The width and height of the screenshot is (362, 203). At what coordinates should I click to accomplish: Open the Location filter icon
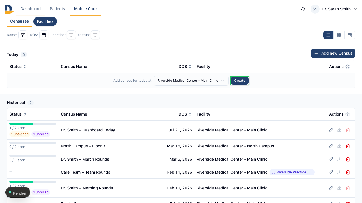coord(71,35)
